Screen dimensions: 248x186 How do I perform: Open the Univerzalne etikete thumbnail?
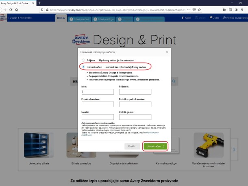pos(39,145)
